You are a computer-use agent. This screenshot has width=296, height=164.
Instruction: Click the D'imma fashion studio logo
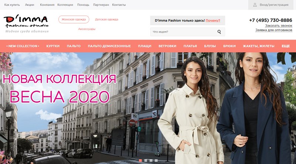tap(26, 24)
